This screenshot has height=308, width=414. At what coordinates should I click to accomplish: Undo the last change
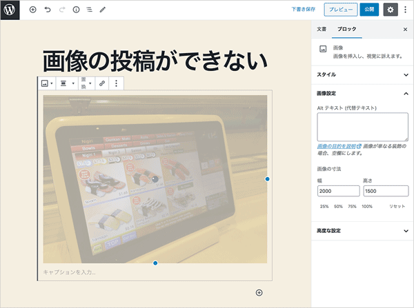click(48, 10)
